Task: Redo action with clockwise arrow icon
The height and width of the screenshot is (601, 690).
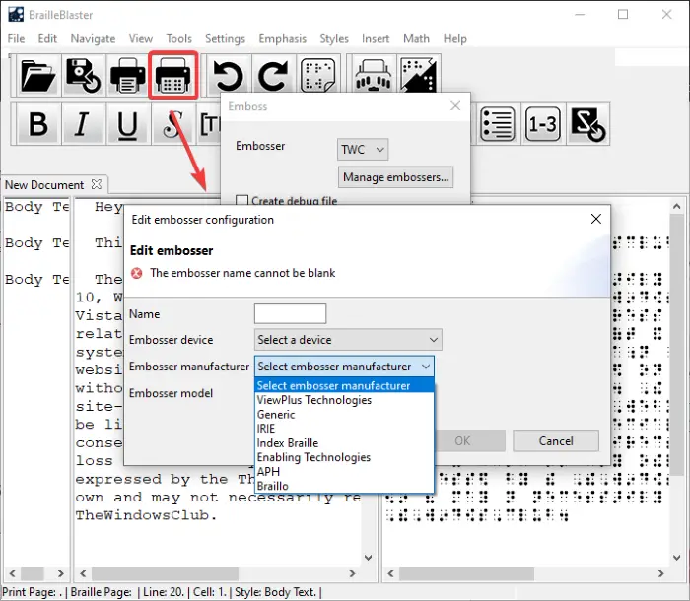Action: (273, 75)
